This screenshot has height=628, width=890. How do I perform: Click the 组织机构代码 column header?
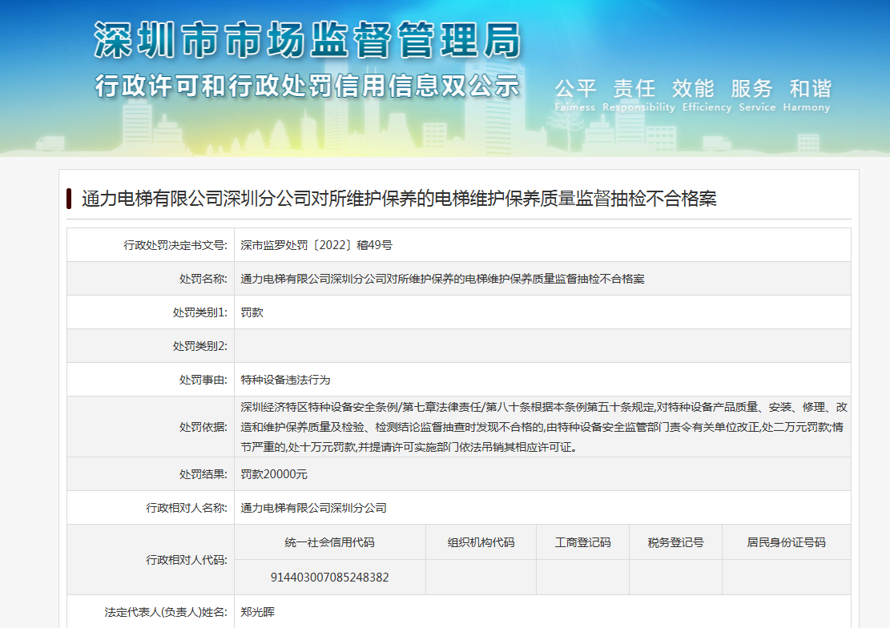(x=481, y=542)
